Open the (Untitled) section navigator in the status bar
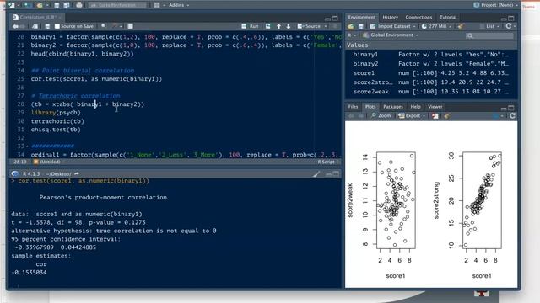The width and height of the screenshot is (540, 303). pos(47,162)
